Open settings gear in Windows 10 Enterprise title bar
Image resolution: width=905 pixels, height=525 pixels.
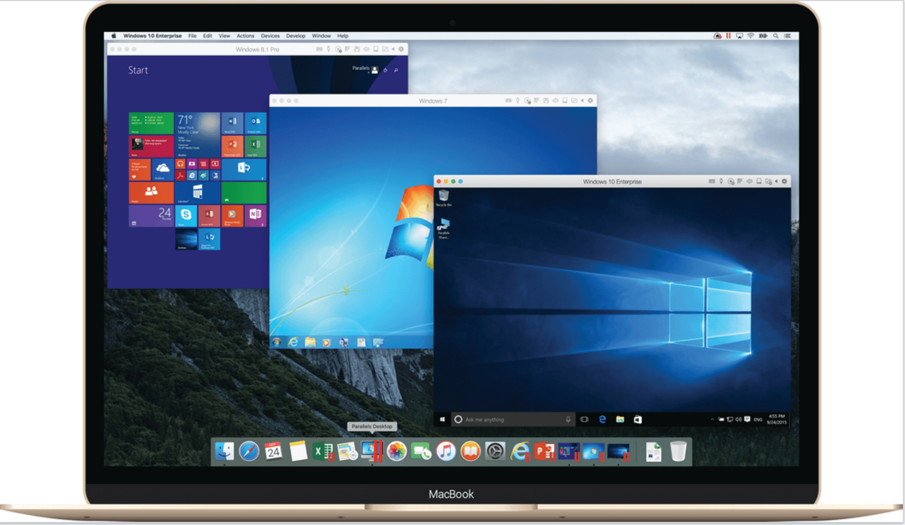(x=784, y=182)
